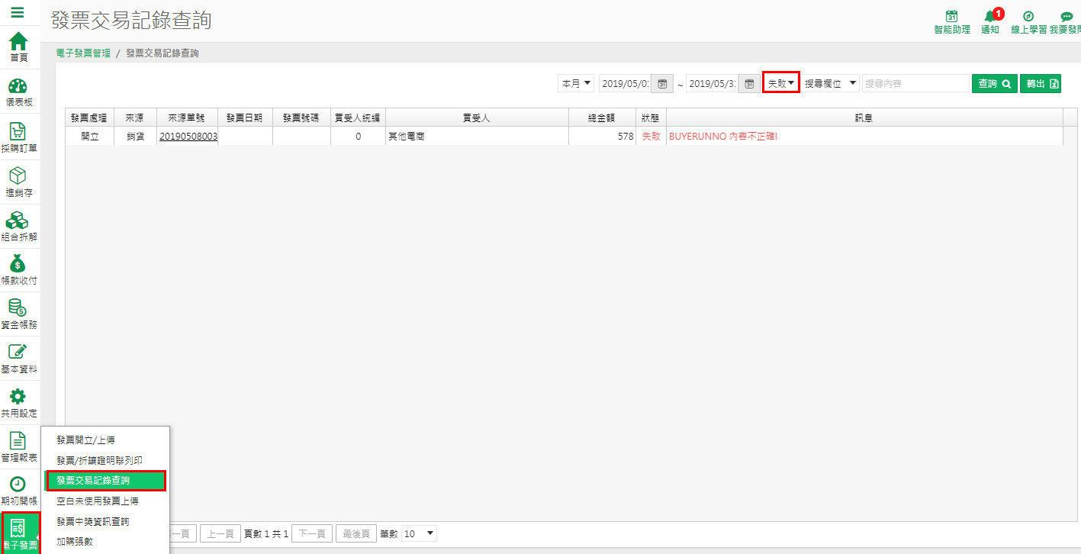
Task: Expand the 搜尋欄位 dropdown
Action: click(831, 84)
